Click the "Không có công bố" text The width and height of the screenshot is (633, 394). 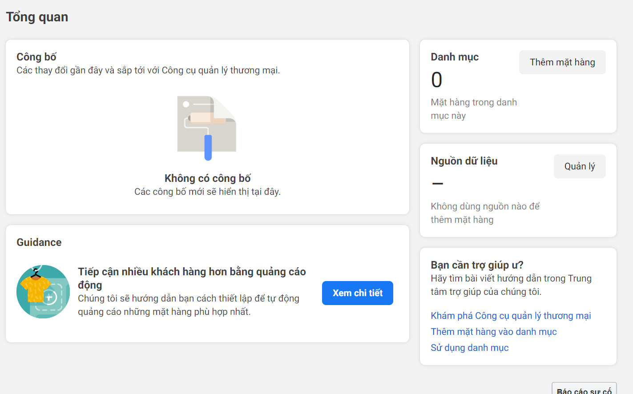(x=208, y=178)
